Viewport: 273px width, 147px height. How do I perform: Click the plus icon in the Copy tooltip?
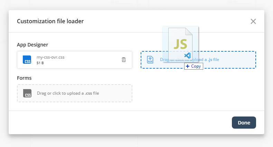click(188, 66)
